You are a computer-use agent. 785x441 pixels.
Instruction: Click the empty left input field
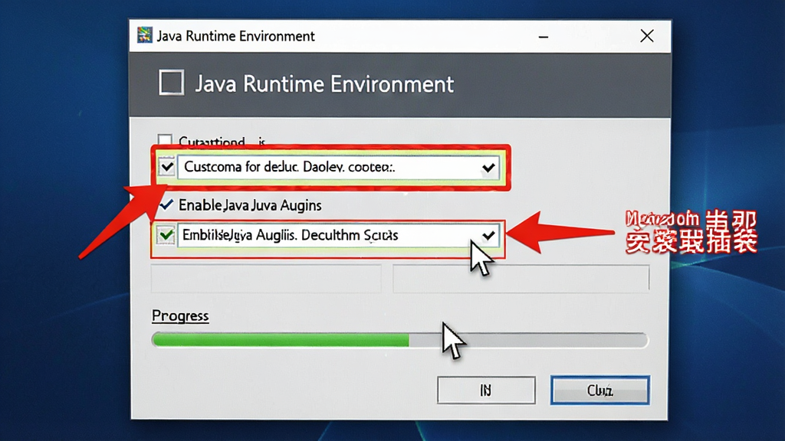[266, 279]
